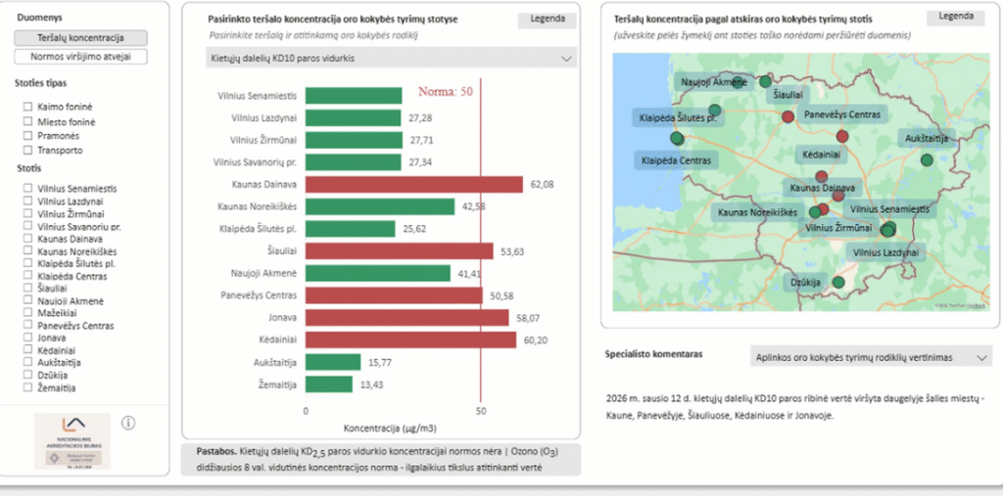Click the green Aukštaitija bar in chart

[x=332, y=362]
